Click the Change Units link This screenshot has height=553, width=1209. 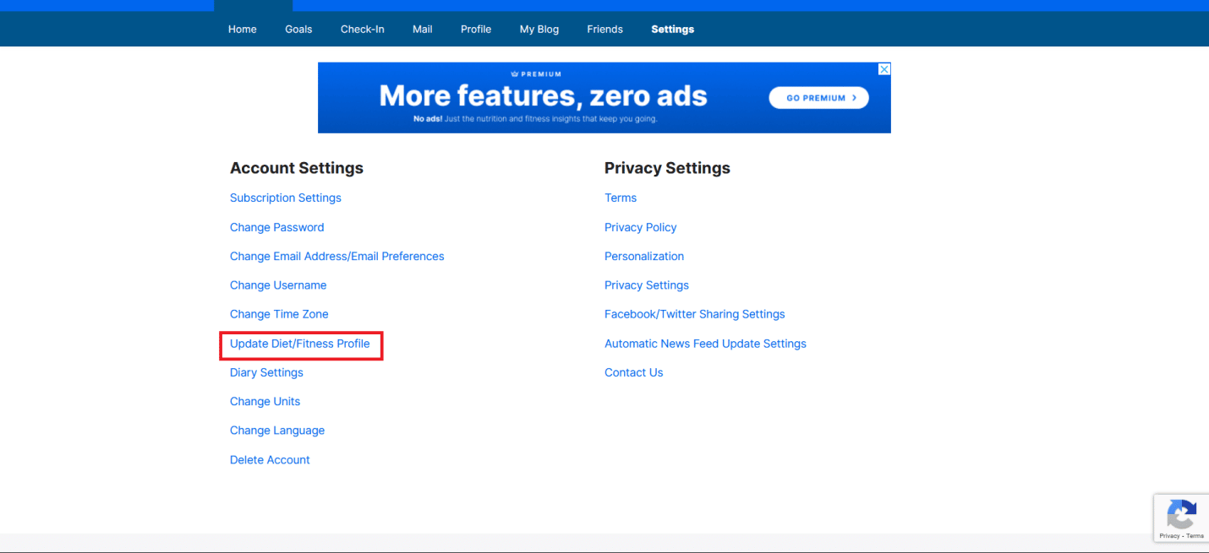tap(265, 401)
